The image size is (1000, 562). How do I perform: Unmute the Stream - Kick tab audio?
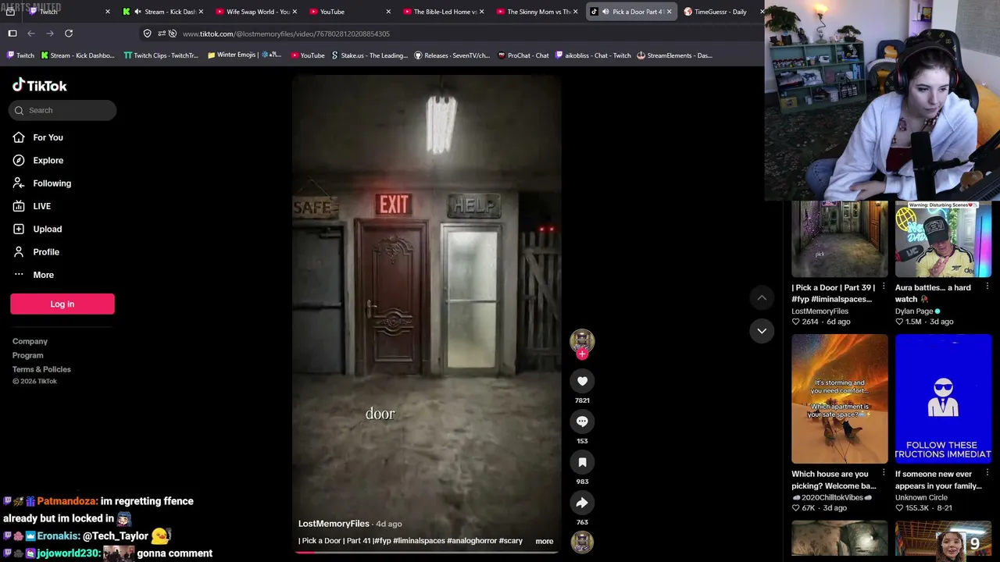coord(138,12)
